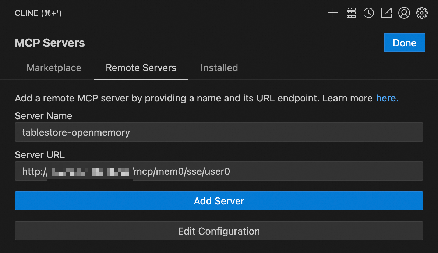Open Cline settings gear icon
Screen dimensions: 438x253
(x=422, y=13)
